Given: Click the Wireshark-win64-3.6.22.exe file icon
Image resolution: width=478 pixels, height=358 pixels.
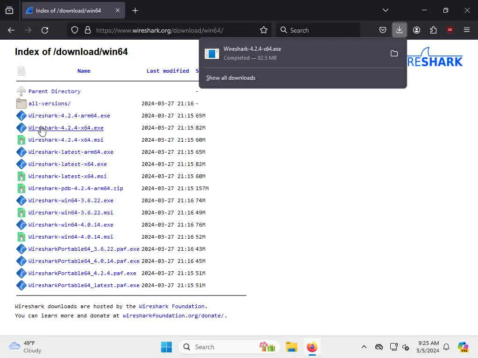Looking at the screenshot, I should tap(21, 200).
